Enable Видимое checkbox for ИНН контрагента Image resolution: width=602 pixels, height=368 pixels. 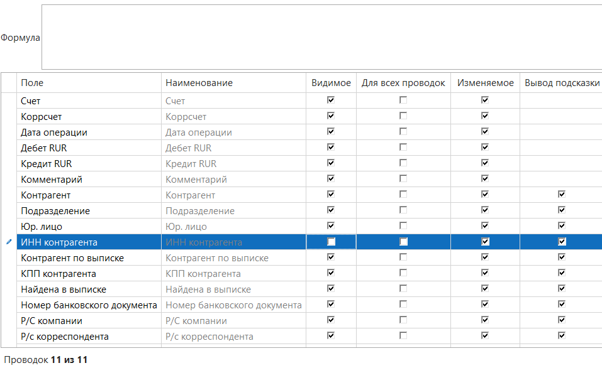point(331,242)
